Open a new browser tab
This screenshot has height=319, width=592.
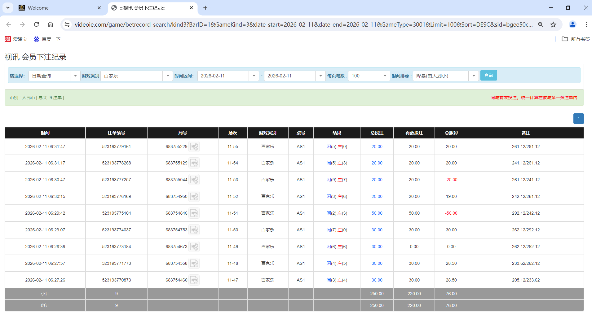tap(205, 8)
